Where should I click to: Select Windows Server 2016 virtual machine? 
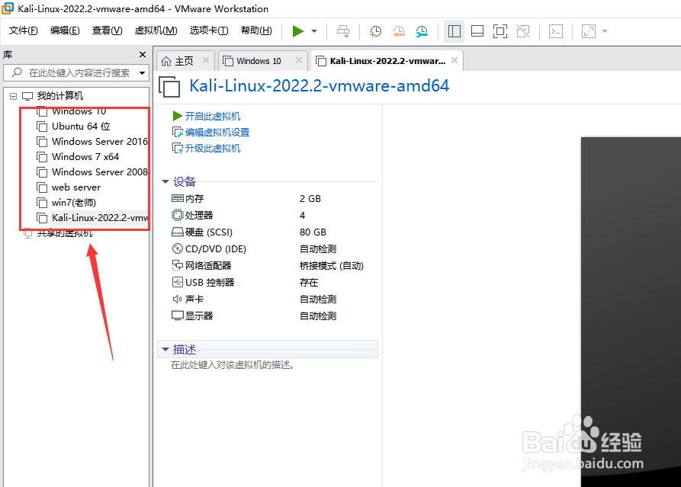pyautogui.click(x=100, y=142)
